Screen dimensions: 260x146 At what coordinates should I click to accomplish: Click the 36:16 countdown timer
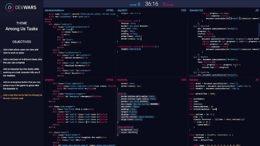(151, 4)
